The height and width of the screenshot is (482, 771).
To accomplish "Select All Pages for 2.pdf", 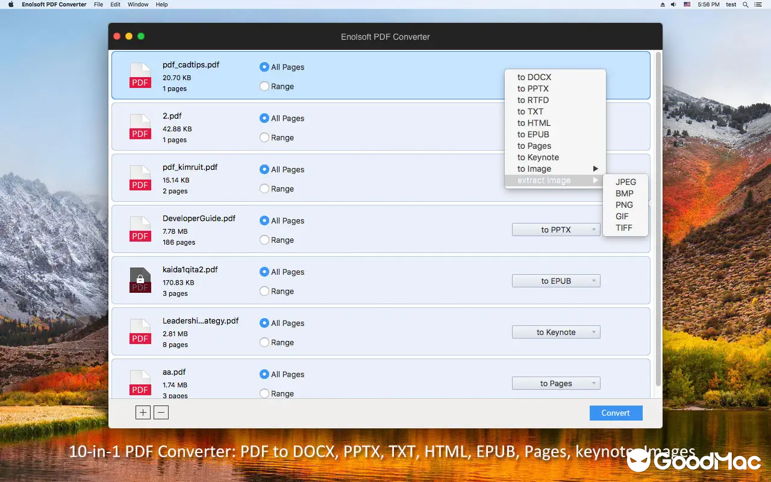I will [x=264, y=118].
